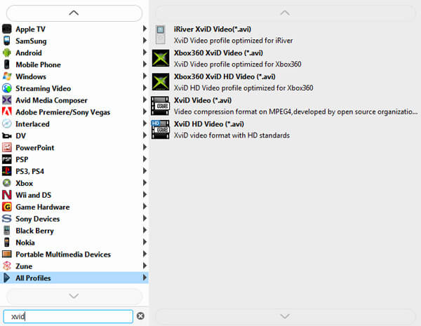The width and height of the screenshot is (421, 326).
Task: Click the Adobe Premiere/Sony Vegas icon
Action: [x=7, y=112]
